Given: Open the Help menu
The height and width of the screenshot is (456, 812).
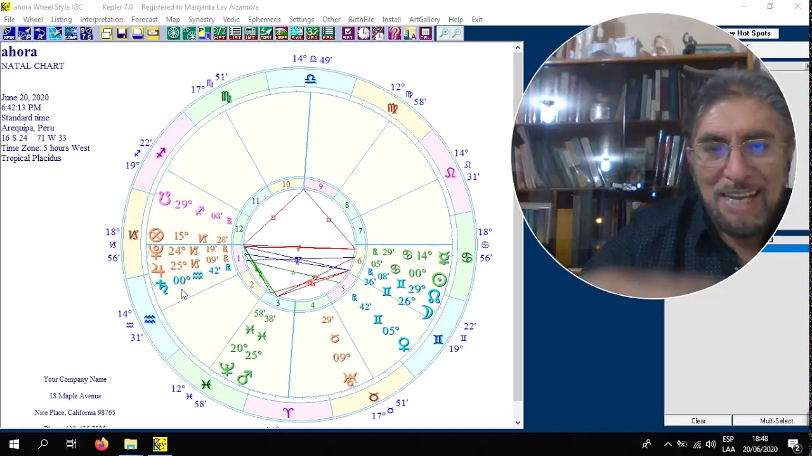Looking at the screenshot, I should (x=455, y=20).
